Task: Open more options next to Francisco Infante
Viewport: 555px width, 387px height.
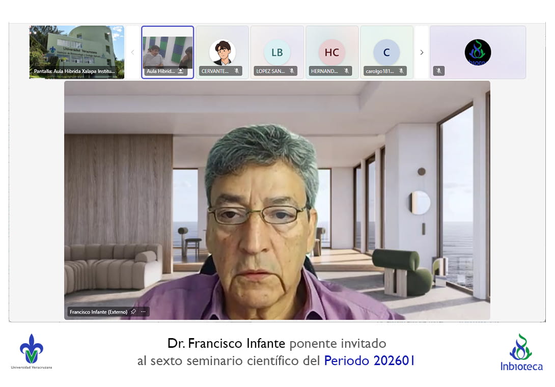Action: pos(143,312)
